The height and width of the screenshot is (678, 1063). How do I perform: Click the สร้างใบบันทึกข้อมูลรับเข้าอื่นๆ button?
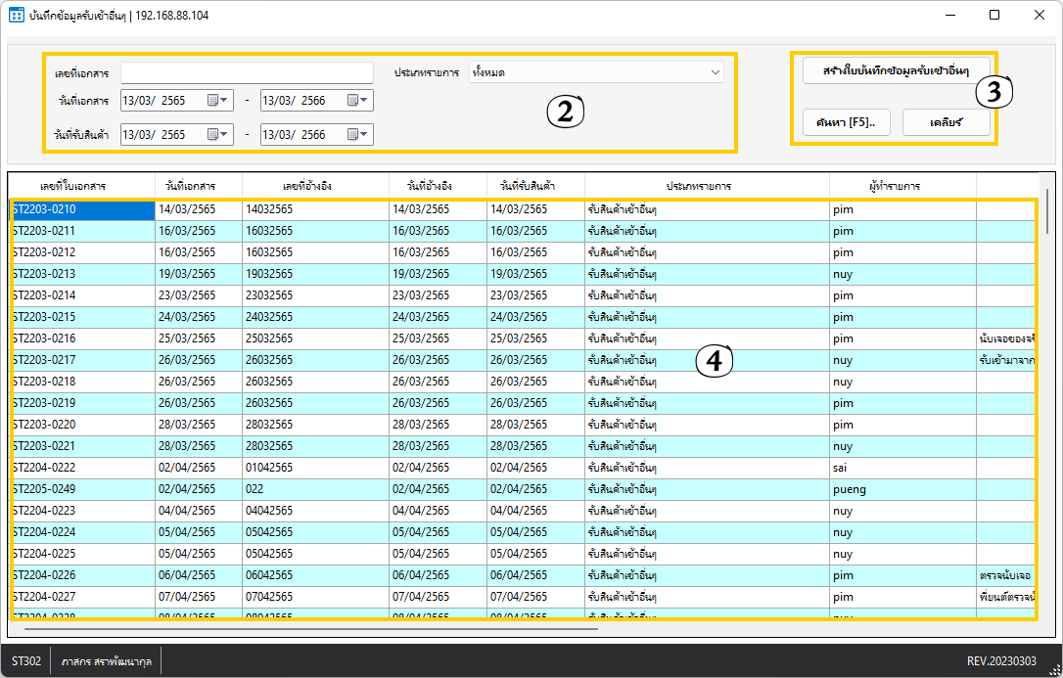coord(895,71)
